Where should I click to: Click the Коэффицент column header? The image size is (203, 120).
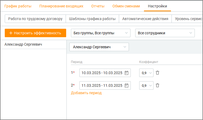point(149,62)
